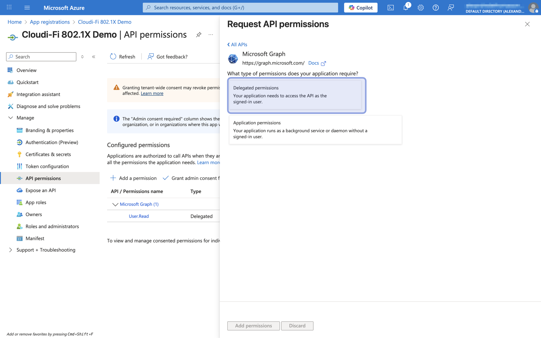
Task: Select the Delegated permissions option
Action: tap(296, 95)
